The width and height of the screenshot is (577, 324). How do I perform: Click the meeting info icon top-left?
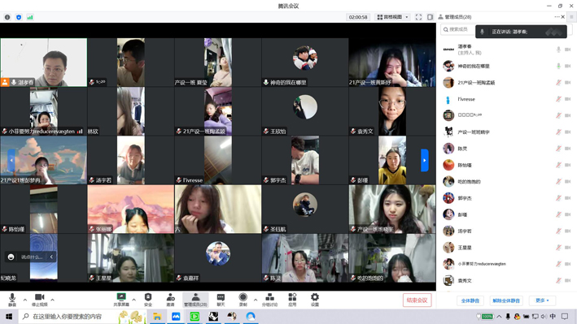coord(7,17)
